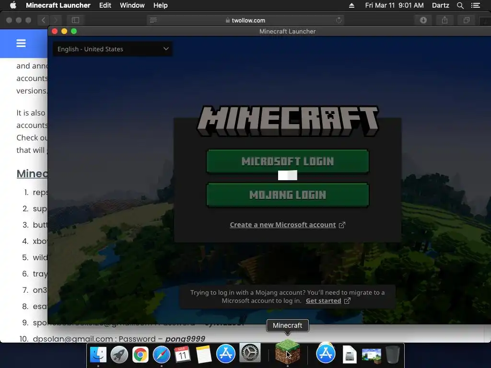Click the Mojang Login button
The image size is (491, 368).
coord(288,195)
